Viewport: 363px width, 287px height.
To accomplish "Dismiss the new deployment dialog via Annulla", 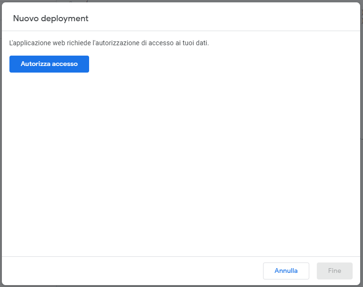I will [286, 271].
